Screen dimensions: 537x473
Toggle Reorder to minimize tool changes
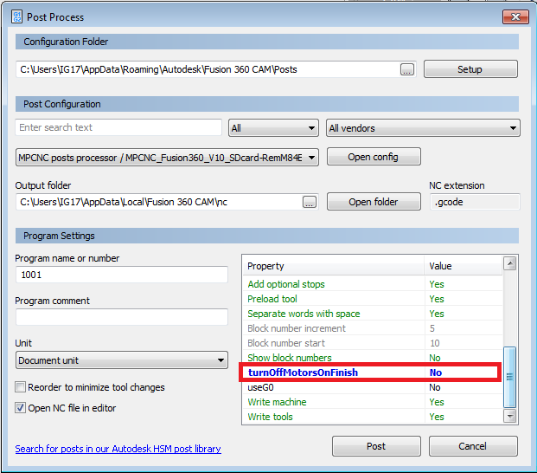(x=21, y=387)
